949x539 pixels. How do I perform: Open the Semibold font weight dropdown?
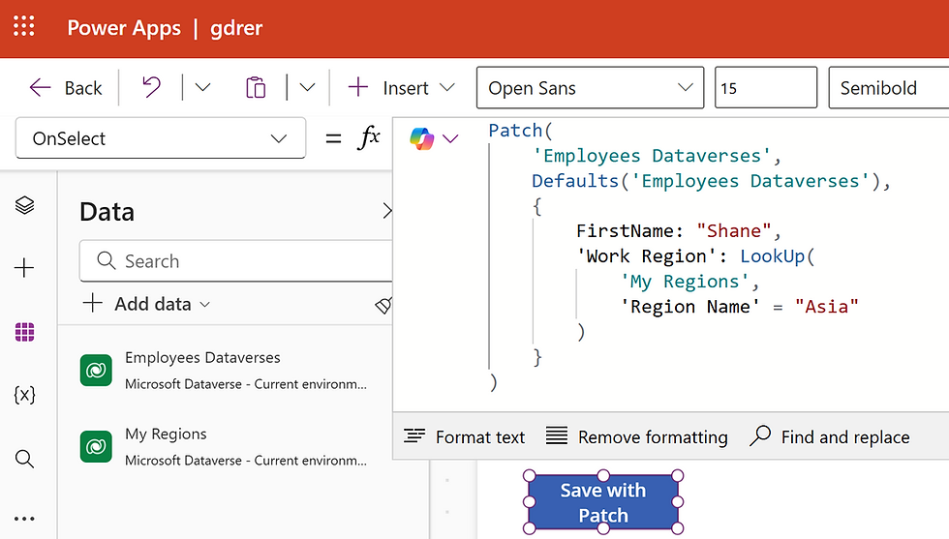pos(889,88)
